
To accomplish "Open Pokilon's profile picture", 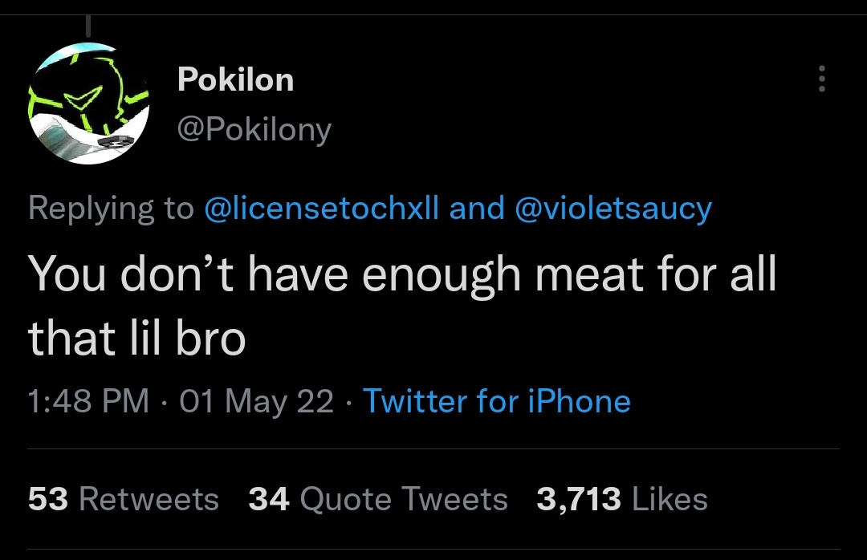I will pos(88,103).
